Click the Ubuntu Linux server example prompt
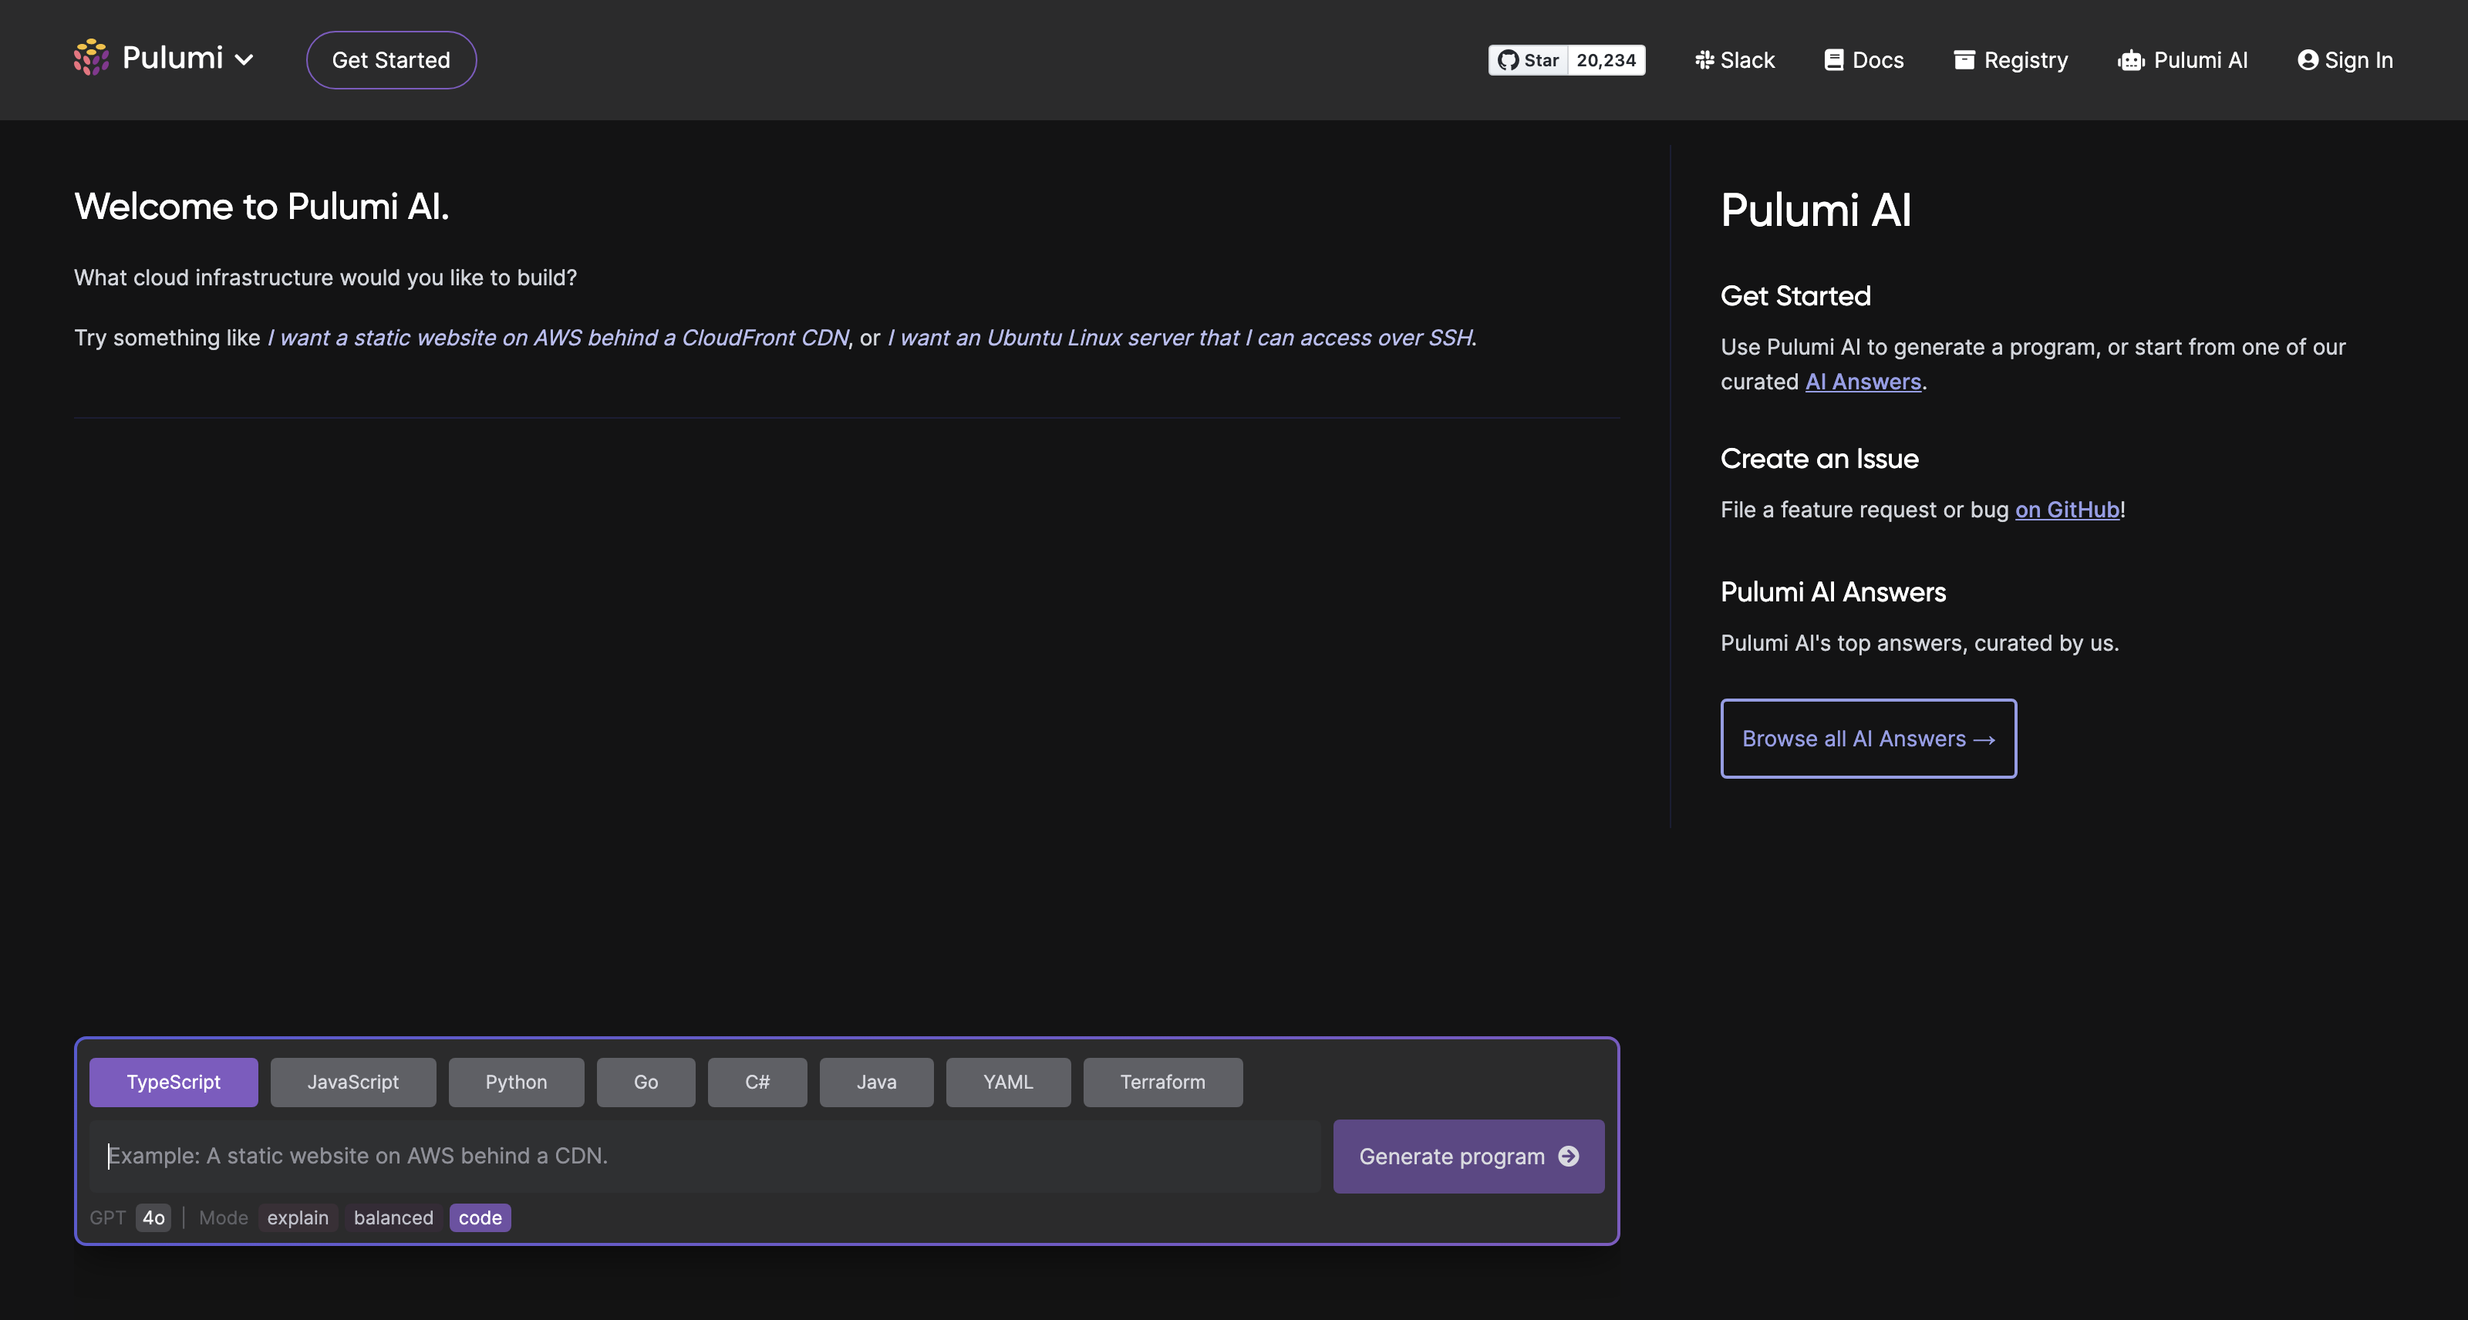This screenshot has height=1320, width=2468. (x=1180, y=338)
